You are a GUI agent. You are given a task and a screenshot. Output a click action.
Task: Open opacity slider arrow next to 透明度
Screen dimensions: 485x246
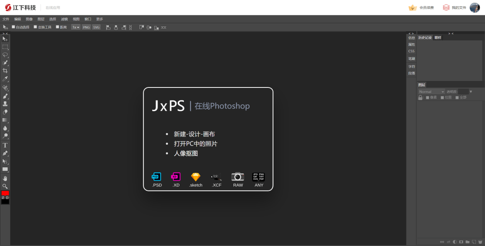(x=471, y=92)
